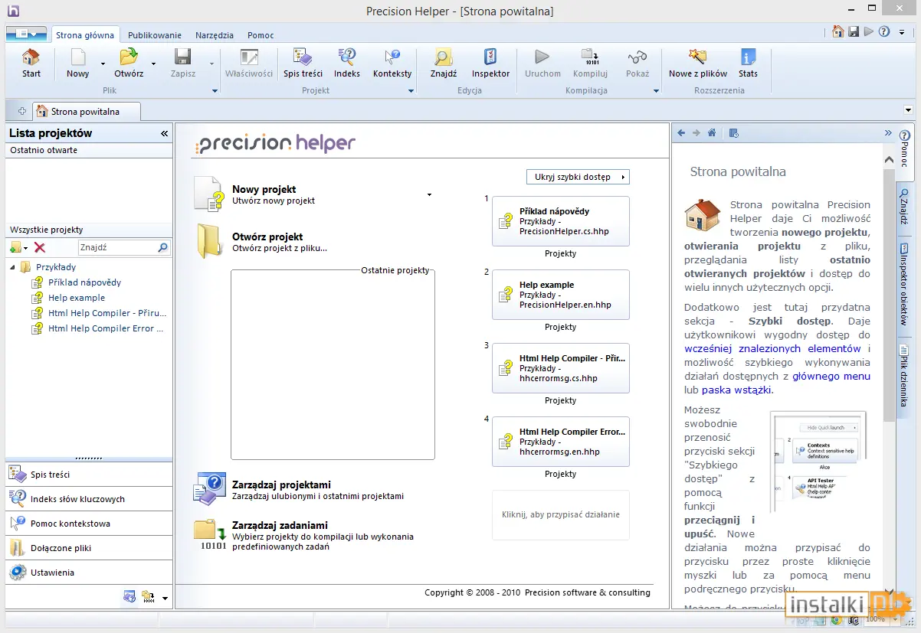Open Spis treści in left navigation pane
Image resolution: width=921 pixels, height=633 pixels.
click(89, 475)
